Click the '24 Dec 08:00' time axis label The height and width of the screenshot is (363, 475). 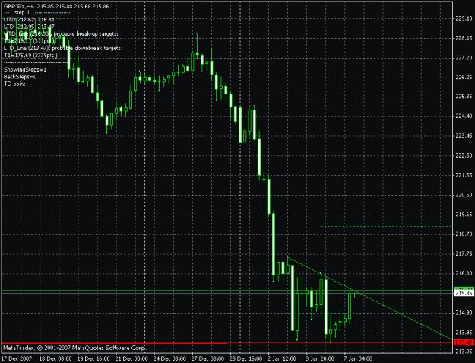tap(169, 358)
